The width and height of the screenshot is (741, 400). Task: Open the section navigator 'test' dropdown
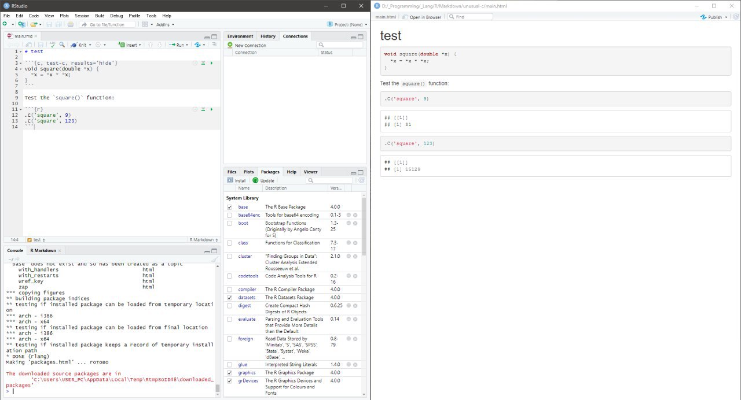tap(36, 240)
